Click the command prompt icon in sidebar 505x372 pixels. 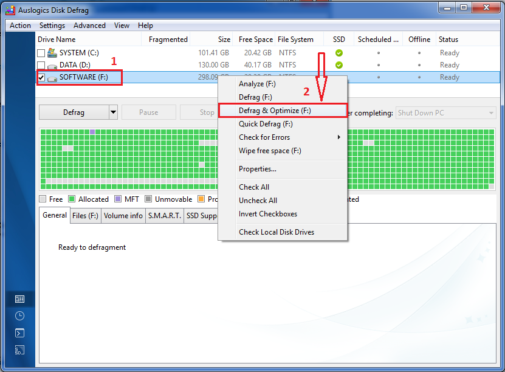(19, 333)
